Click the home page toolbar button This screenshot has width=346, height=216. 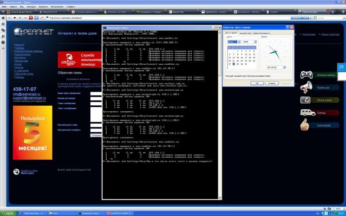[38, 17]
